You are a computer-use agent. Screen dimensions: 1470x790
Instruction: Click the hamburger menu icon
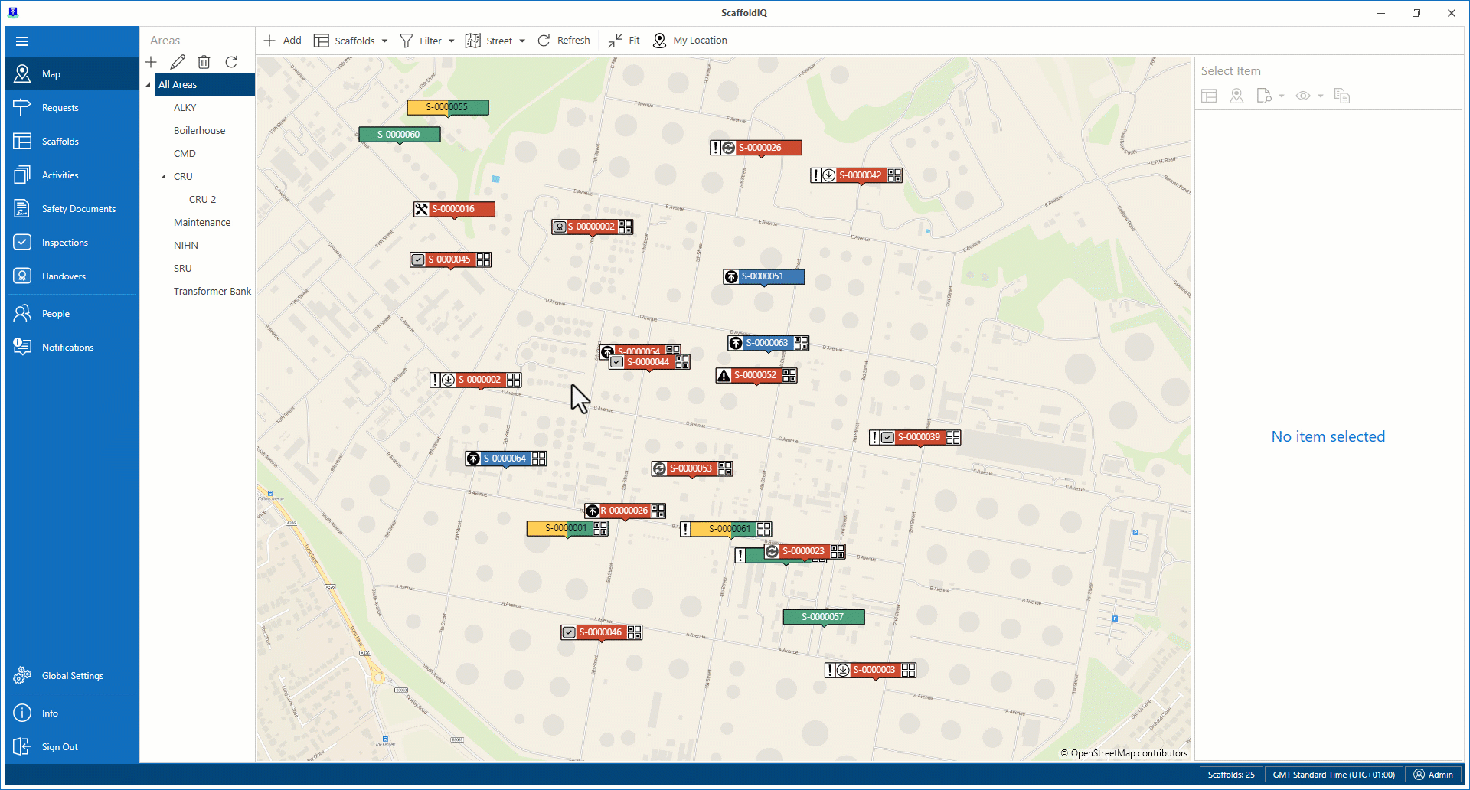[x=22, y=41]
